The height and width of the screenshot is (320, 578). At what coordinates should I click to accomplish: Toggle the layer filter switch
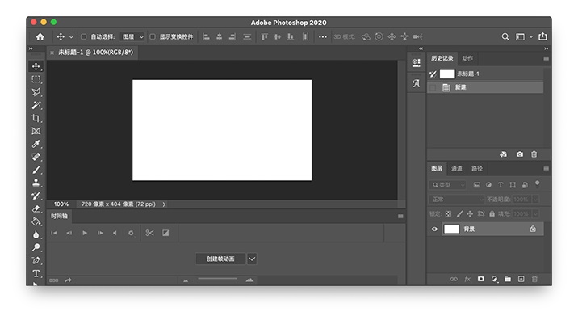(538, 183)
